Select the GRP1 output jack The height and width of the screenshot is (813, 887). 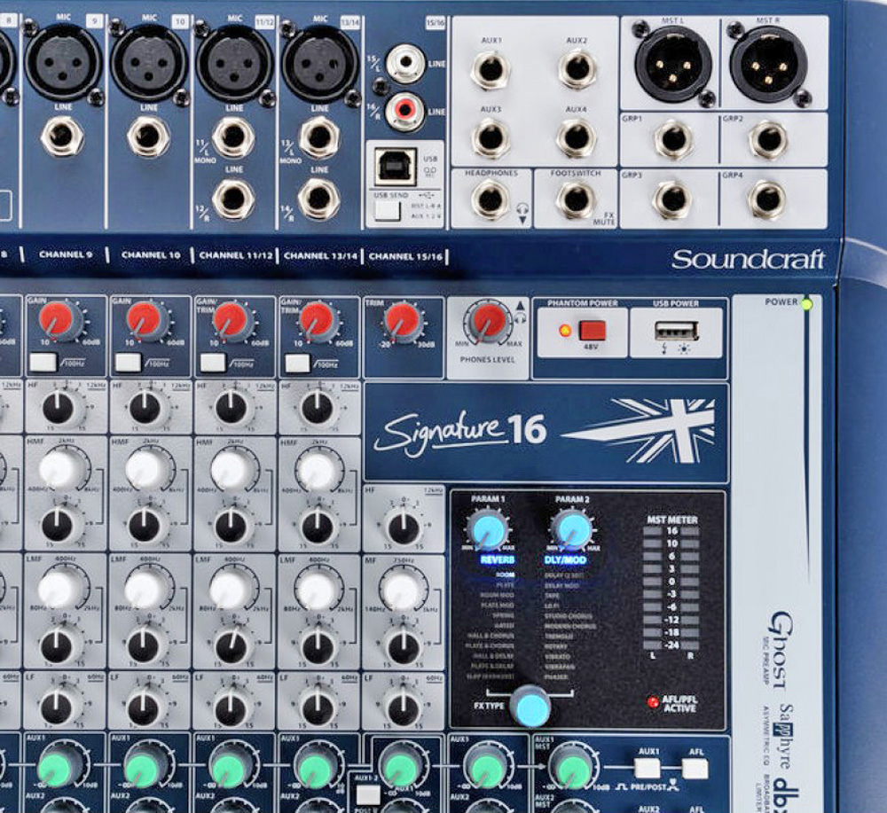tap(672, 139)
